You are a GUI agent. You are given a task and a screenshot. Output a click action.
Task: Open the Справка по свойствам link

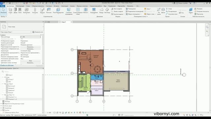pos(7,65)
